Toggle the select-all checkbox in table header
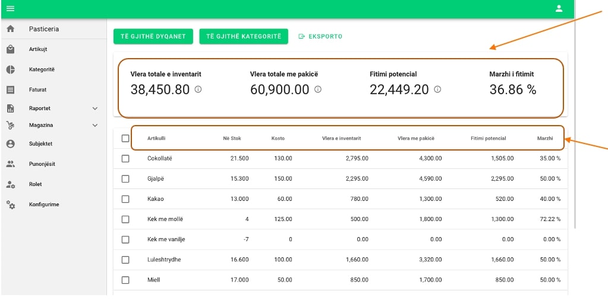The width and height of the screenshot is (608, 307). pyautogui.click(x=125, y=138)
